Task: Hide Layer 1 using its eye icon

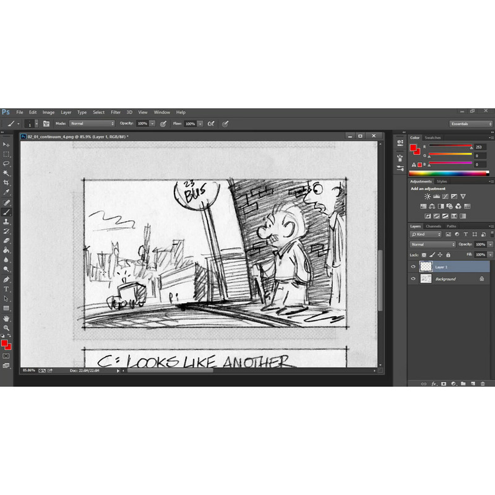Action: point(413,267)
